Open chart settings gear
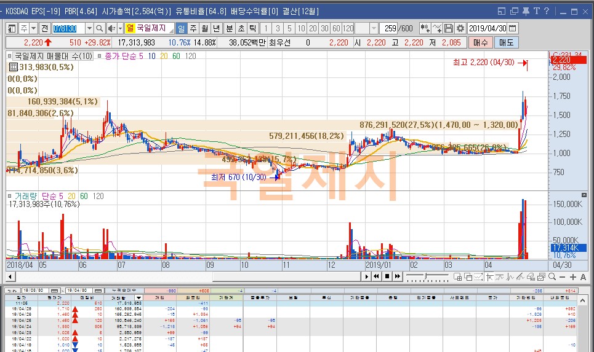594x352 pixels. (460, 28)
